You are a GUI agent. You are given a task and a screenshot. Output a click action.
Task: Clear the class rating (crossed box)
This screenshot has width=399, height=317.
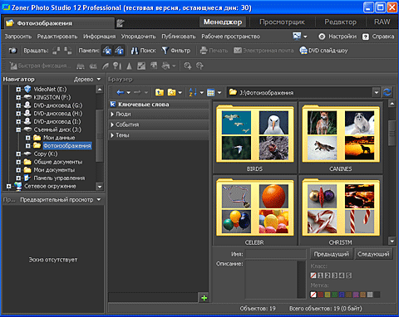tap(313, 276)
